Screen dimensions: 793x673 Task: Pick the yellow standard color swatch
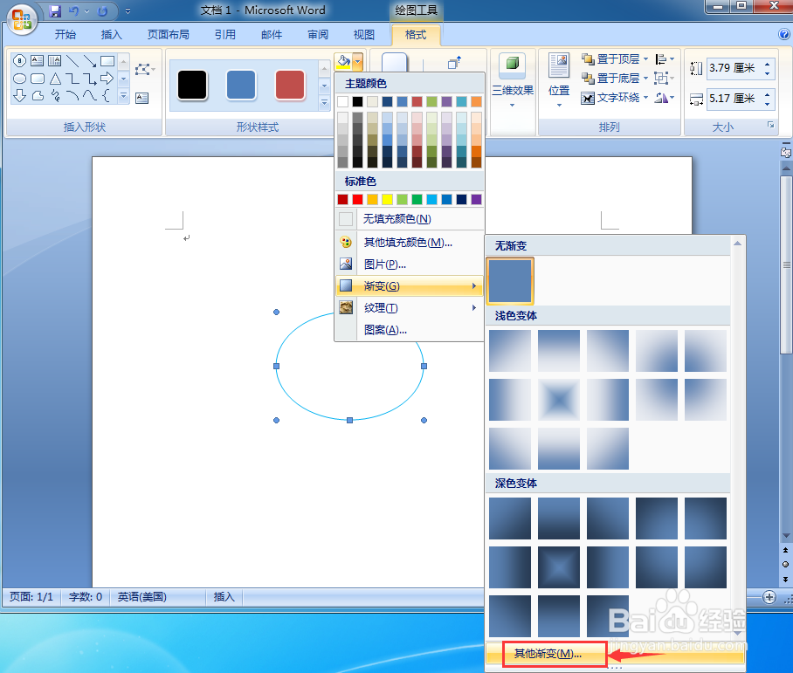pyautogui.click(x=388, y=199)
